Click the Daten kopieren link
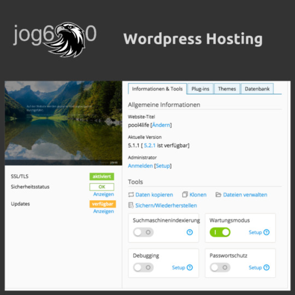 (x=154, y=194)
